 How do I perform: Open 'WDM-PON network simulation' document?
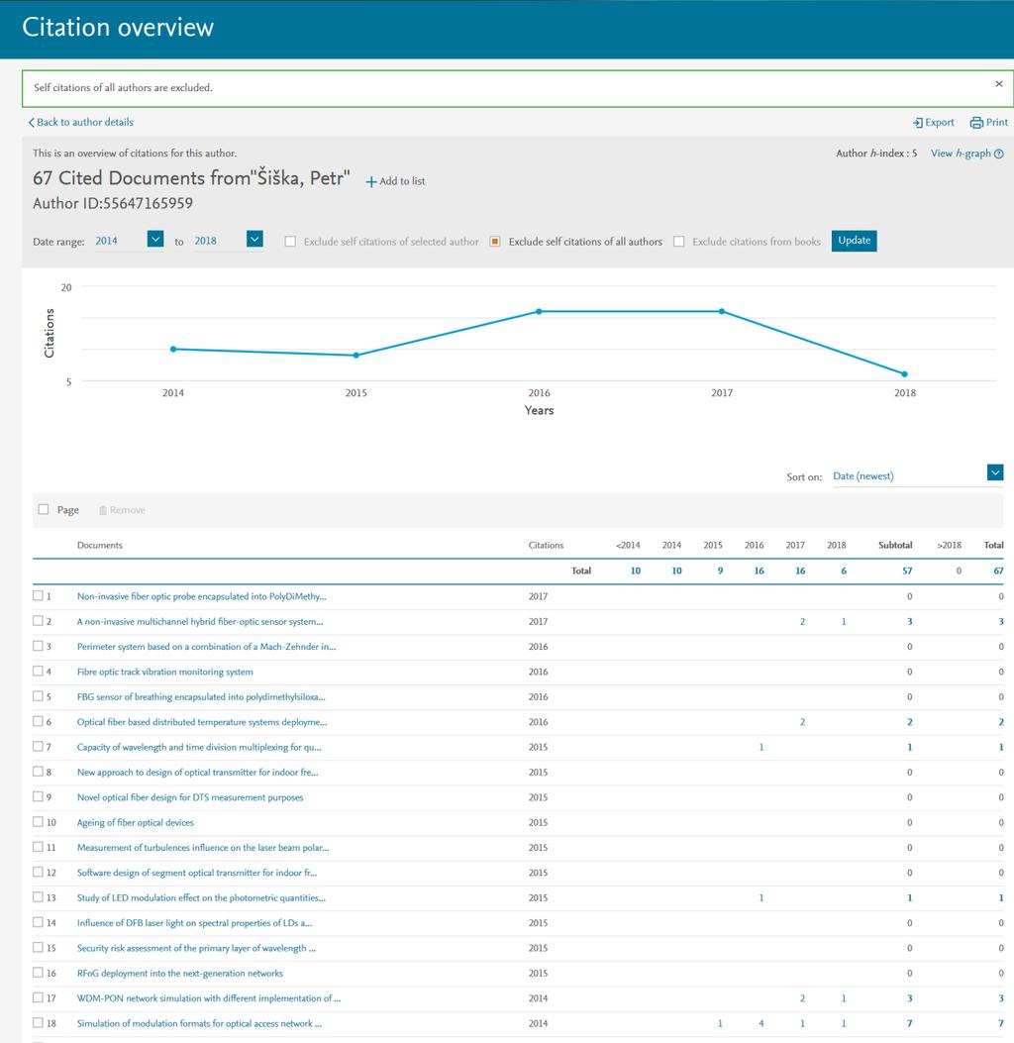(209, 998)
